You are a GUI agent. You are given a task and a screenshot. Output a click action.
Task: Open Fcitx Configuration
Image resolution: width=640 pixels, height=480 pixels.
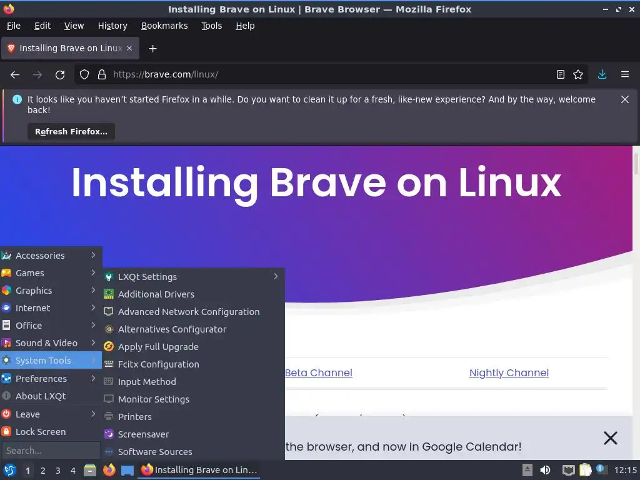click(x=193, y=364)
